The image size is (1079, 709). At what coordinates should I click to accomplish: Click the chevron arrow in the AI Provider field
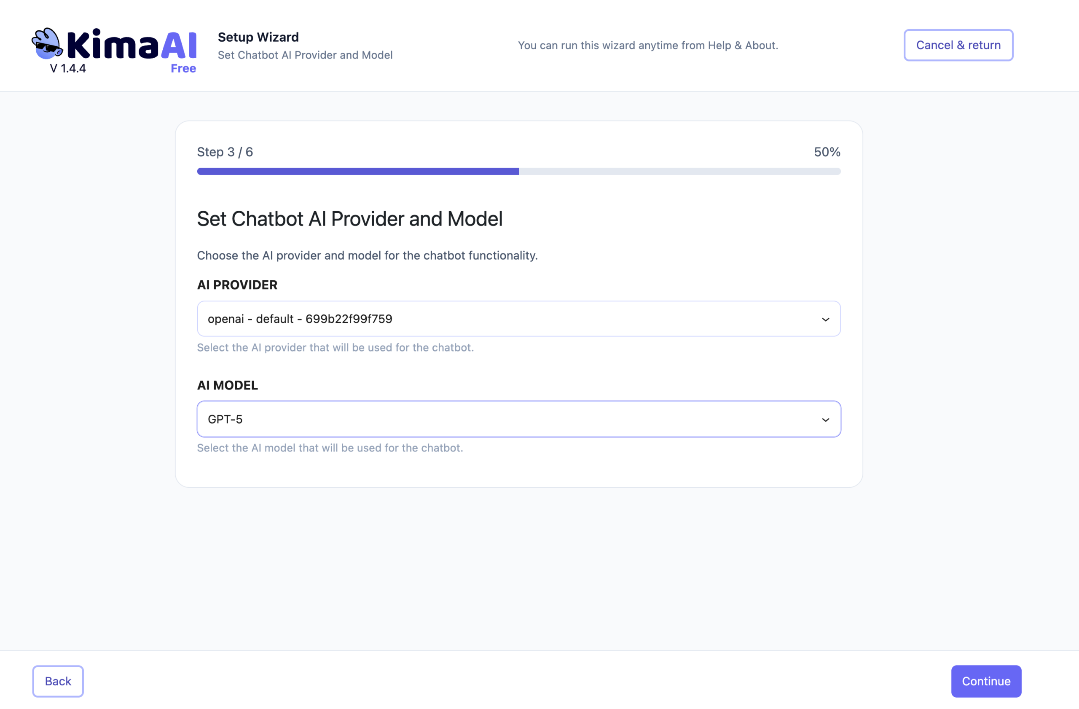point(825,319)
